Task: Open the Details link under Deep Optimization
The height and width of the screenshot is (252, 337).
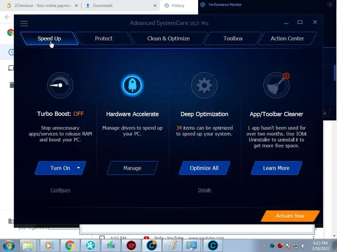Action: pyautogui.click(x=204, y=190)
